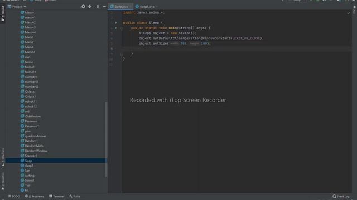Open the Terminal tool window
This screenshot has width=357, height=200.
click(x=57, y=196)
